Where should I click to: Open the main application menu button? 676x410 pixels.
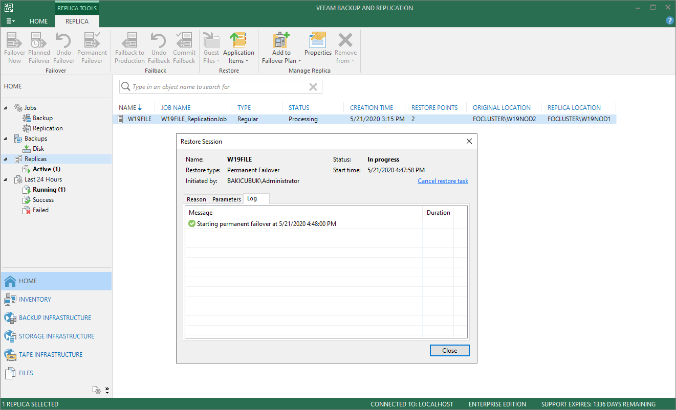tap(10, 21)
